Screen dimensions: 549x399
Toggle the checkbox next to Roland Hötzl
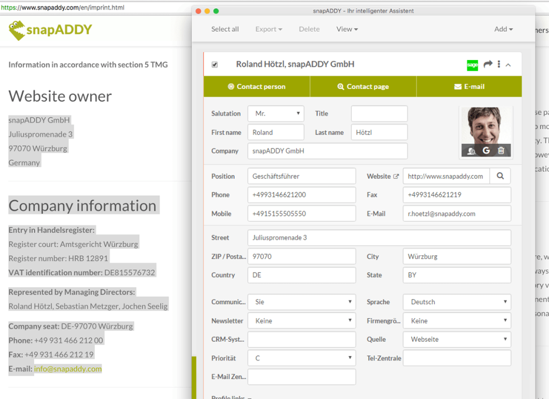pyautogui.click(x=215, y=65)
